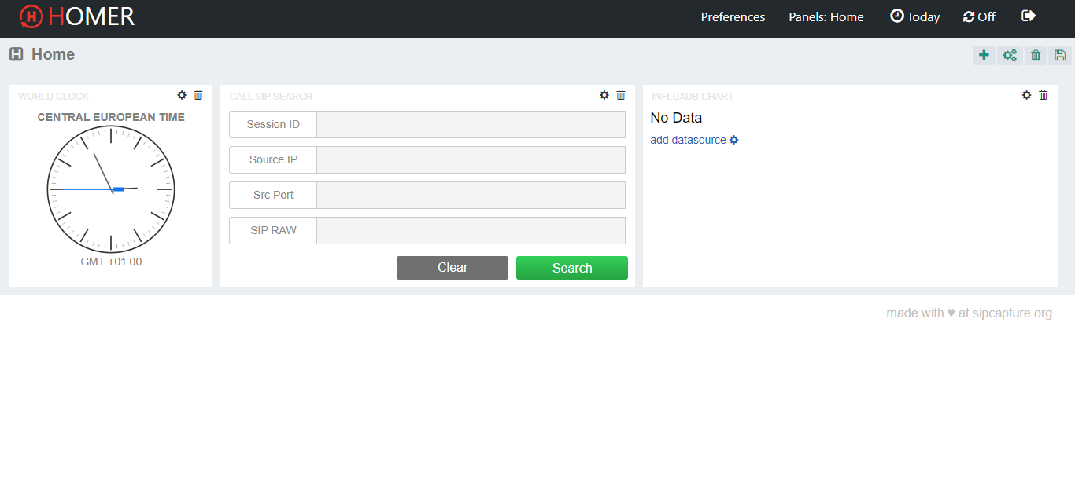This screenshot has width=1075, height=498.
Task: Click inside the Session ID input field
Action: point(471,124)
